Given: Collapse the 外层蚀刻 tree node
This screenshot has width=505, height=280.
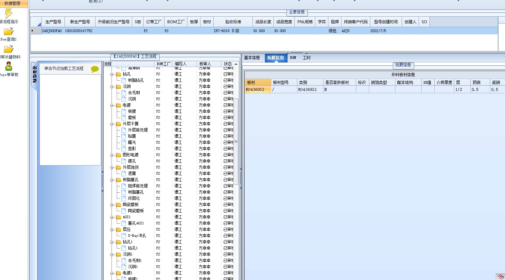Looking at the screenshot, I should (x=112, y=167).
